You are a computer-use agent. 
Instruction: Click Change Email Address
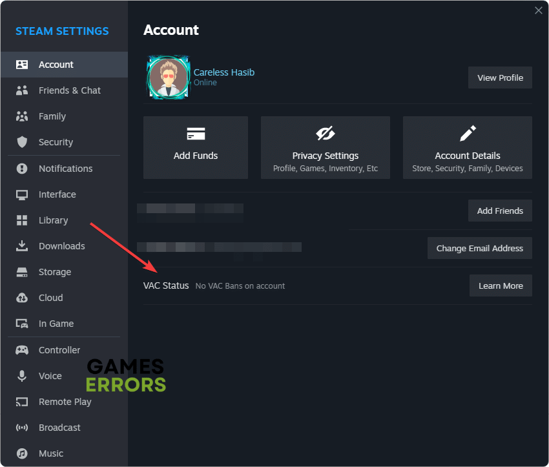[479, 248]
